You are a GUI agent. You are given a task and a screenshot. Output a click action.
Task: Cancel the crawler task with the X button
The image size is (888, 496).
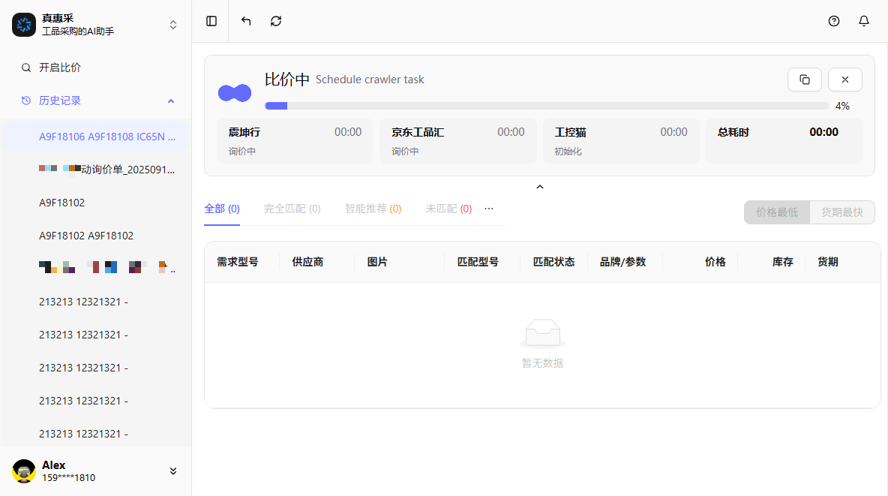click(844, 80)
